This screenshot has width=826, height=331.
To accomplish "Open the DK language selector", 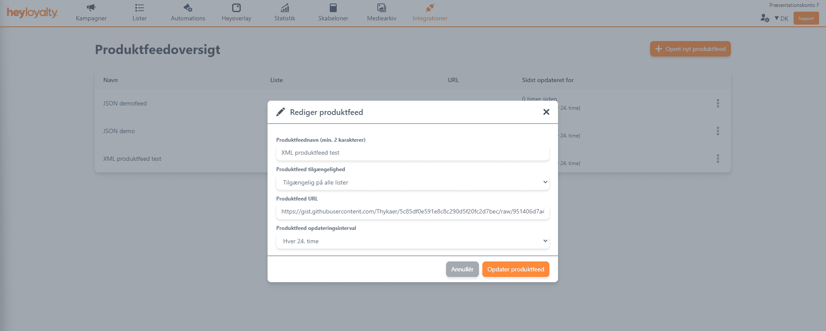I will tap(783, 18).
